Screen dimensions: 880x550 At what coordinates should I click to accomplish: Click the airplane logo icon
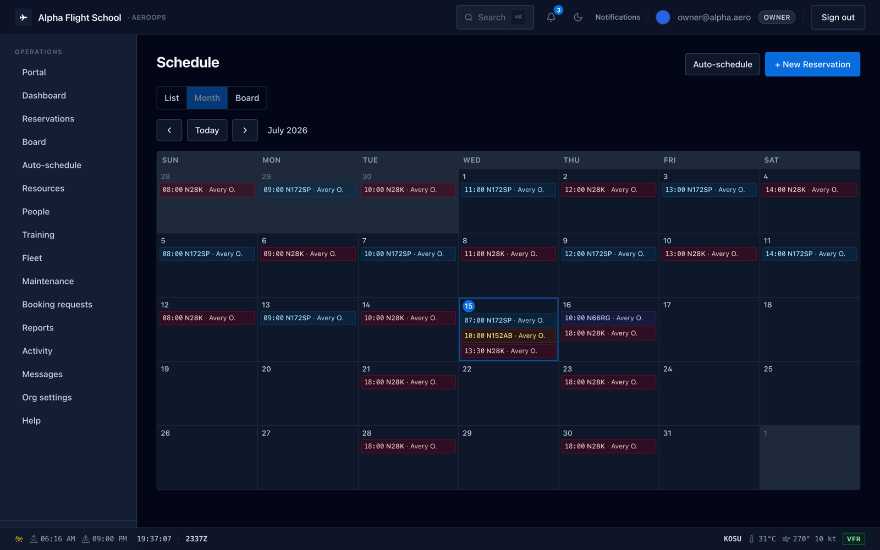[23, 18]
